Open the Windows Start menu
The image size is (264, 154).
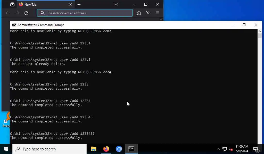click(x=6, y=149)
